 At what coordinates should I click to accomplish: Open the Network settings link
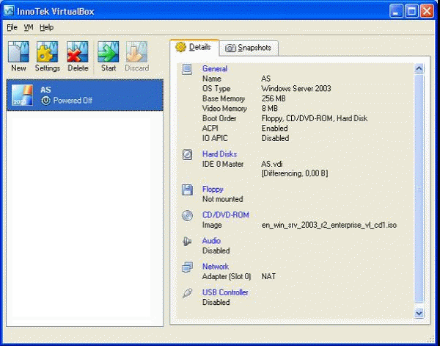216,267
